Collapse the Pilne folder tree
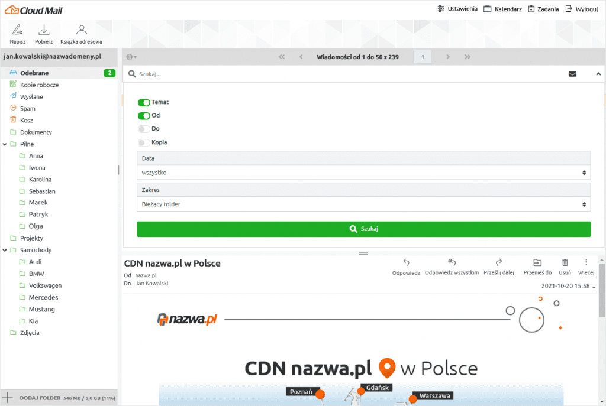The image size is (606, 406). point(5,144)
